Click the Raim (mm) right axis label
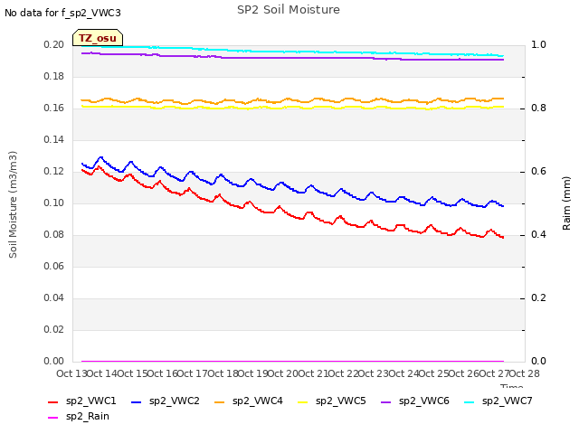The image size is (579, 434). point(566,203)
